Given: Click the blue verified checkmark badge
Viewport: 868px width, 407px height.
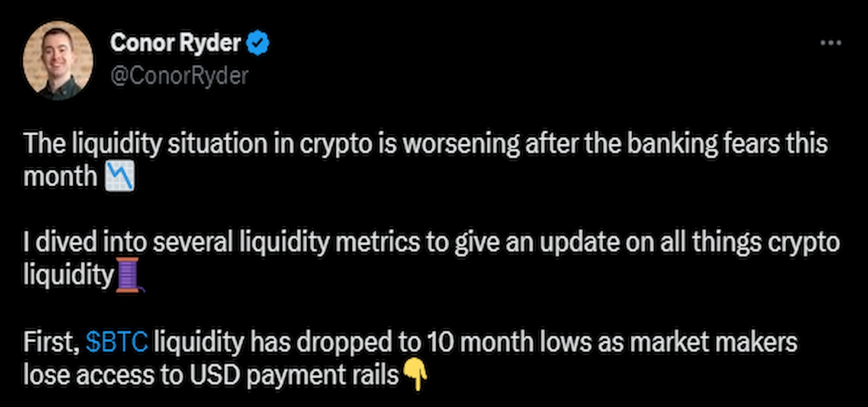Looking at the screenshot, I should pyautogui.click(x=258, y=43).
